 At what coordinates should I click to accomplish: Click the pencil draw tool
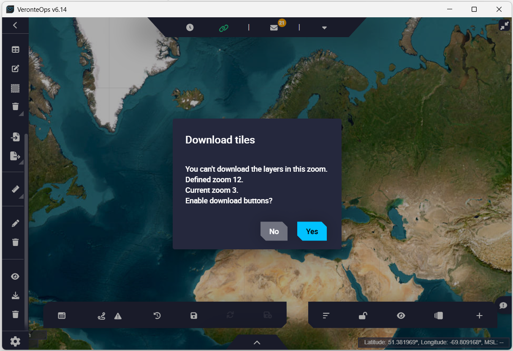15,223
